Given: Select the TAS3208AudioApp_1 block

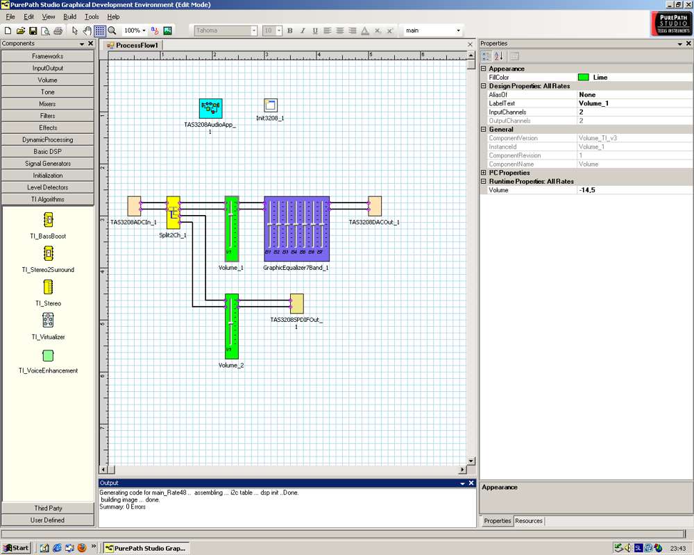Looking at the screenshot, I should tap(211, 108).
